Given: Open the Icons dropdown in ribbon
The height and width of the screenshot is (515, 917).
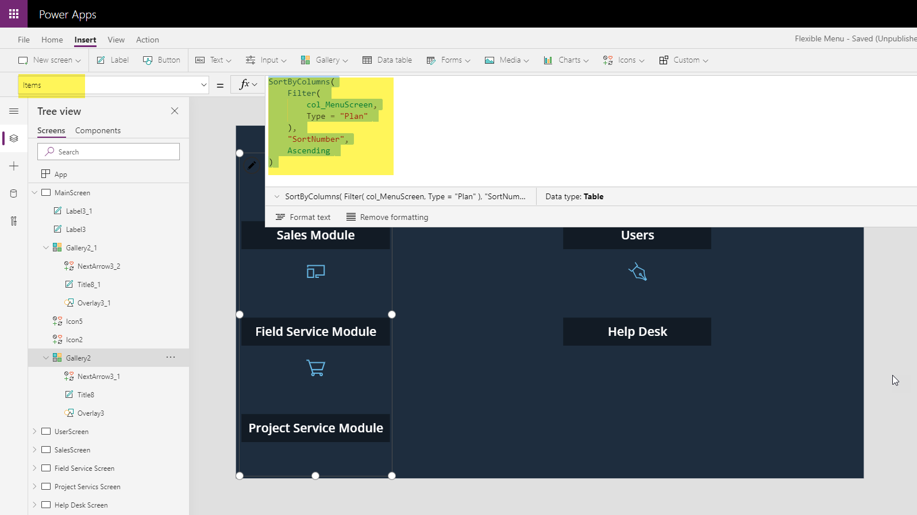Looking at the screenshot, I should coord(623,60).
